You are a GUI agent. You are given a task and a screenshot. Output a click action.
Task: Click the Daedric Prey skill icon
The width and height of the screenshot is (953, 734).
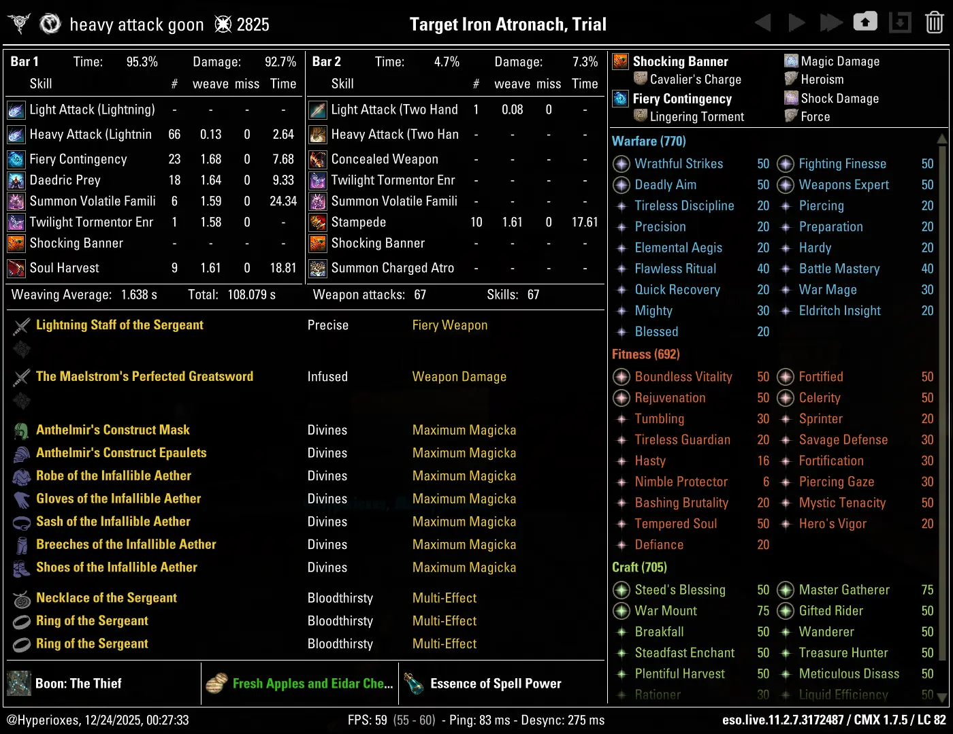coord(16,180)
